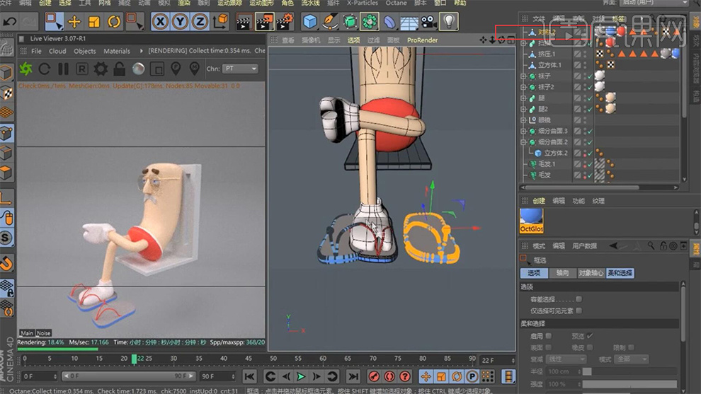Start Octane render with green swirl icon
This screenshot has width=701, height=394.
click(x=26, y=69)
